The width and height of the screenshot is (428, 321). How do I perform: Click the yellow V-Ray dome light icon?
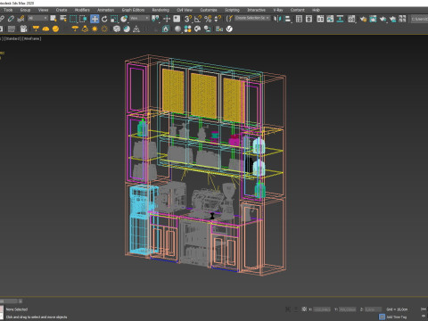click(x=45, y=29)
